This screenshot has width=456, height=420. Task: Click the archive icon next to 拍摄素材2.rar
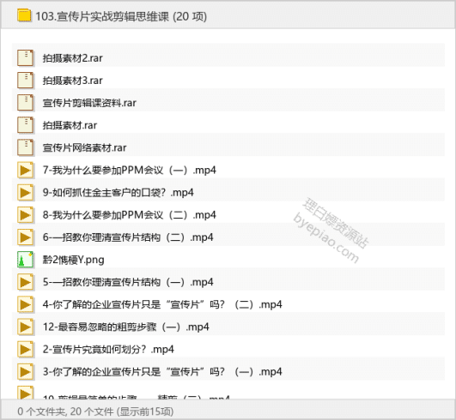click(x=25, y=57)
